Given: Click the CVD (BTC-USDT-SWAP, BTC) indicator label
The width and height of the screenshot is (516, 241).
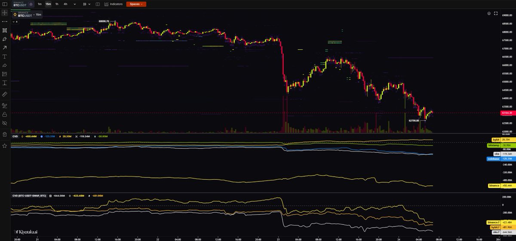Looking at the screenshot, I should (x=29, y=195).
